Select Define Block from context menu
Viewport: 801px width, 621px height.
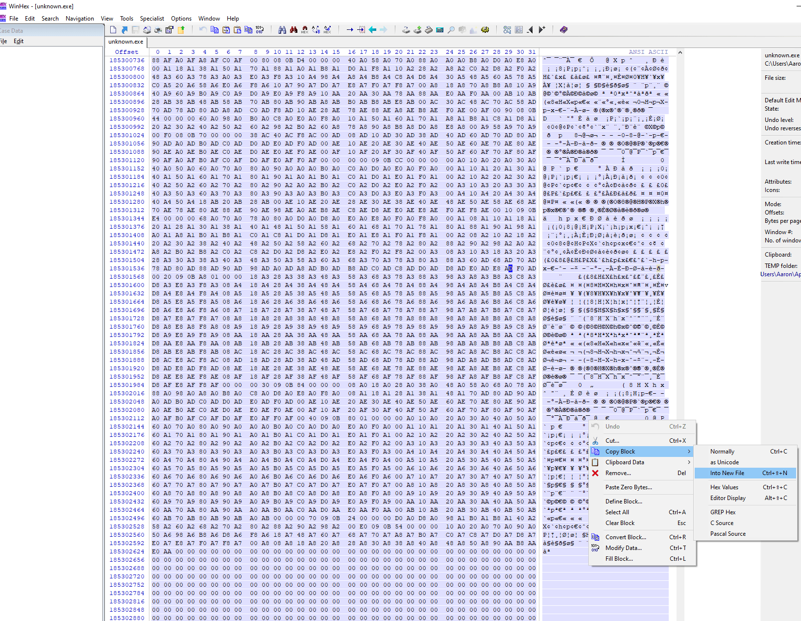click(624, 502)
